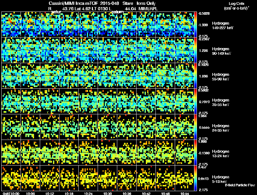Viewport: 257px width, 195px height.
Task: Click the color bar beside the 35-55 keV row
Action: tap(195, 102)
